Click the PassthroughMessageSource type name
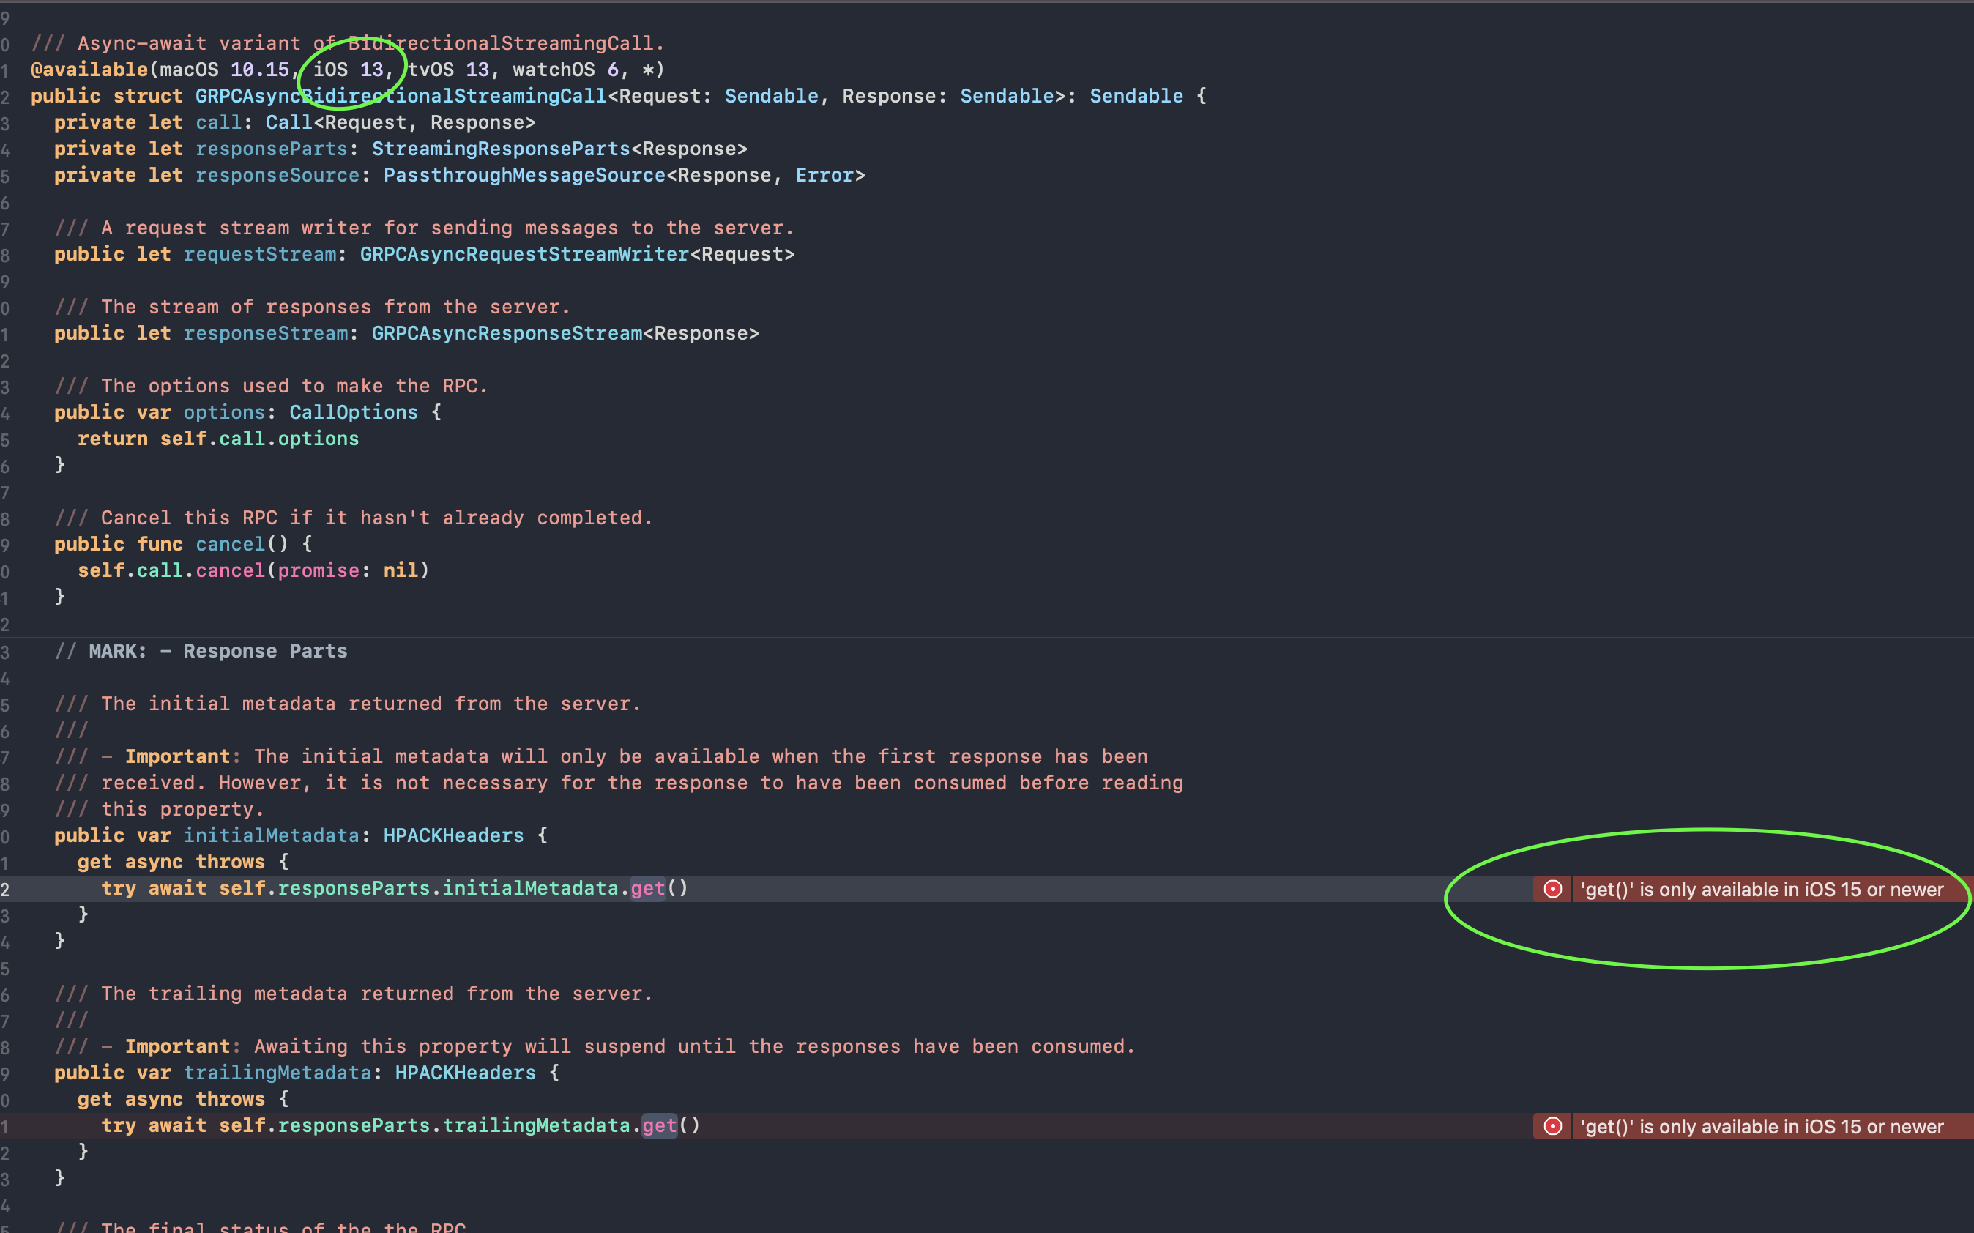The height and width of the screenshot is (1233, 1974). [524, 175]
